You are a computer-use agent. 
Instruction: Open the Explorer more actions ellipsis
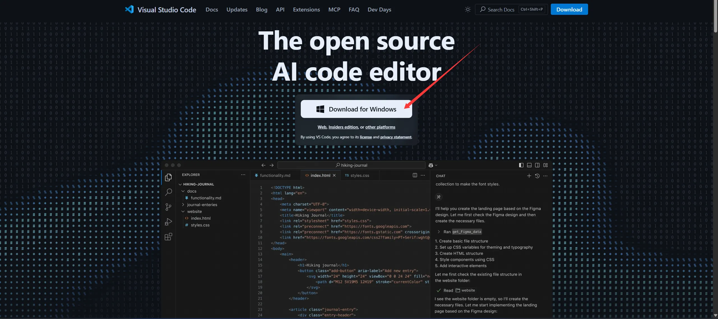[x=243, y=175]
